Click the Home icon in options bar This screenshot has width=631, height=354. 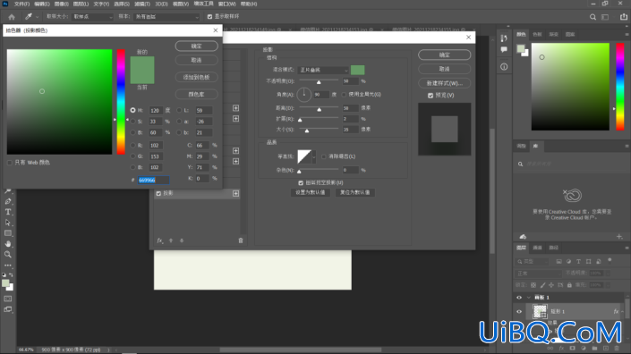12,17
